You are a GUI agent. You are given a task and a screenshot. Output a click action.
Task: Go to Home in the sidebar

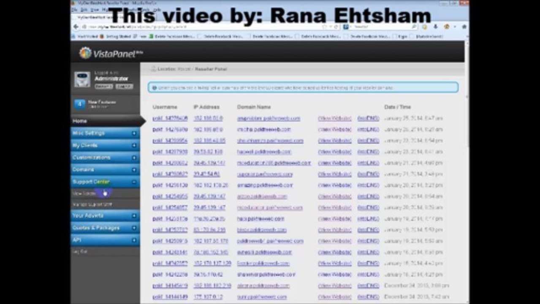pyautogui.click(x=105, y=121)
